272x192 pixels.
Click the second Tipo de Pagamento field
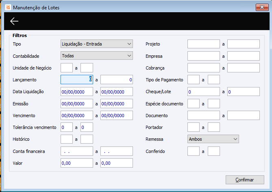[214, 79]
